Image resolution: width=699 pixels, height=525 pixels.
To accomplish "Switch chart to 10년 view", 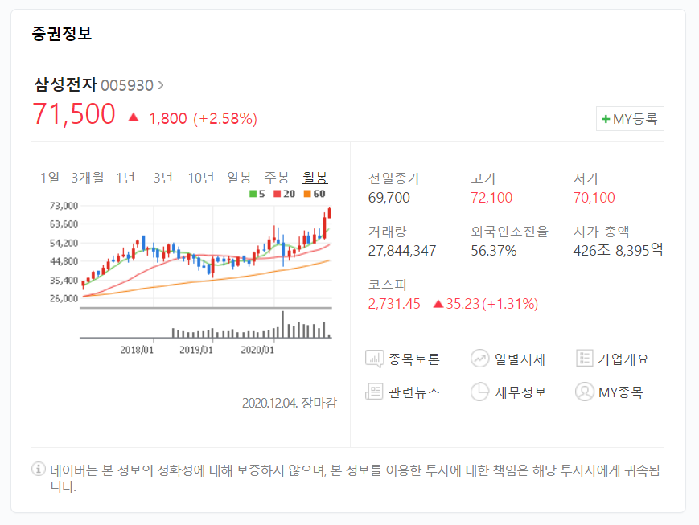I will click(201, 178).
